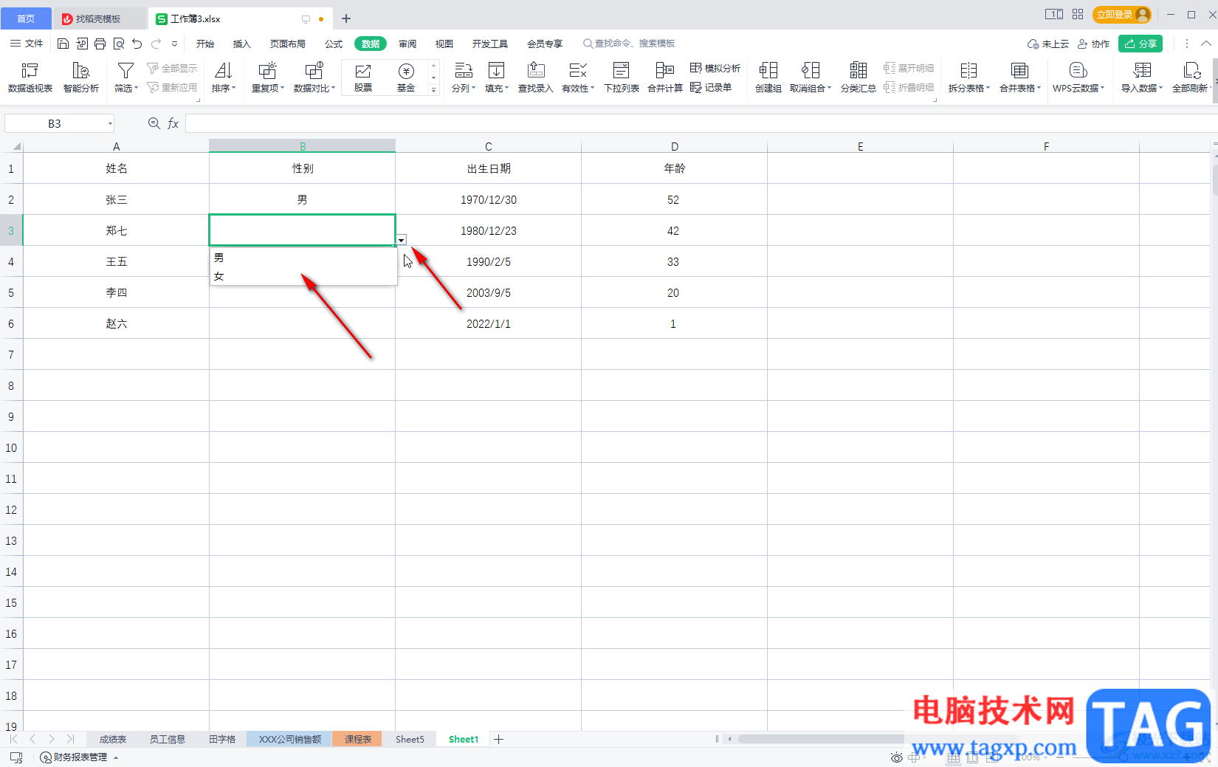
Task: Open the cell B3 dropdown arrow
Action: point(401,240)
